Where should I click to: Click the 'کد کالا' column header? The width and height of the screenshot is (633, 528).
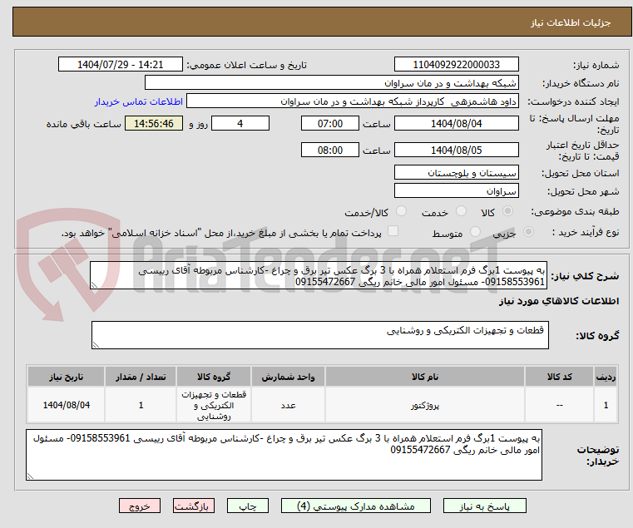[559, 377]
